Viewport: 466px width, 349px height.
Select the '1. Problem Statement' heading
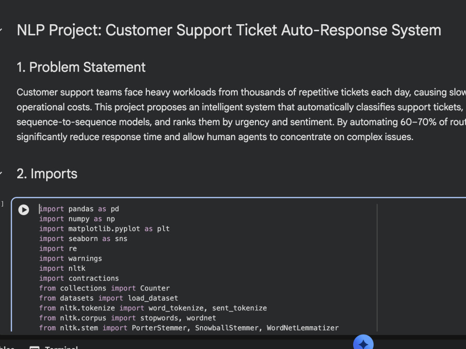[x=81, y=67]
